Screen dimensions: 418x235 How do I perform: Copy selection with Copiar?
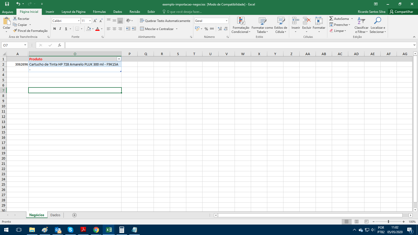20,25
